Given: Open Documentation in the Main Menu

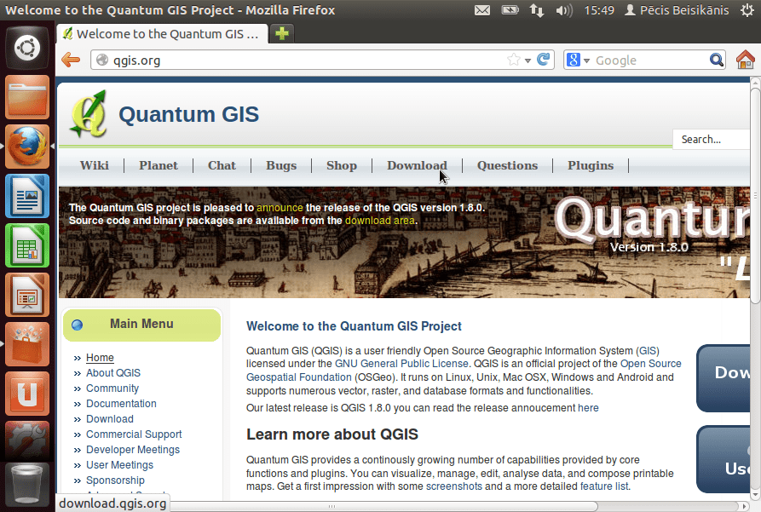Looking at the screenshot, I should coord(121,404).
